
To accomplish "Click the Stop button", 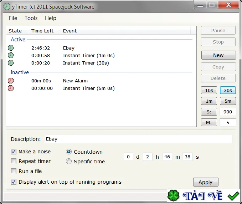I will tap(218, 42).
